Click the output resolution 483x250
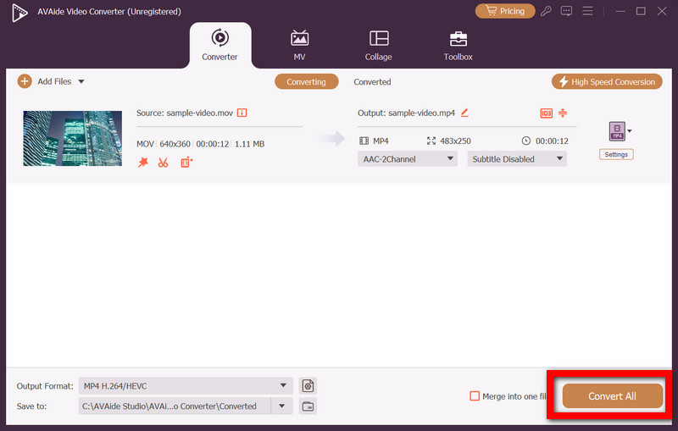The width and height of the screenshot is (678, 431). (455, 141)
